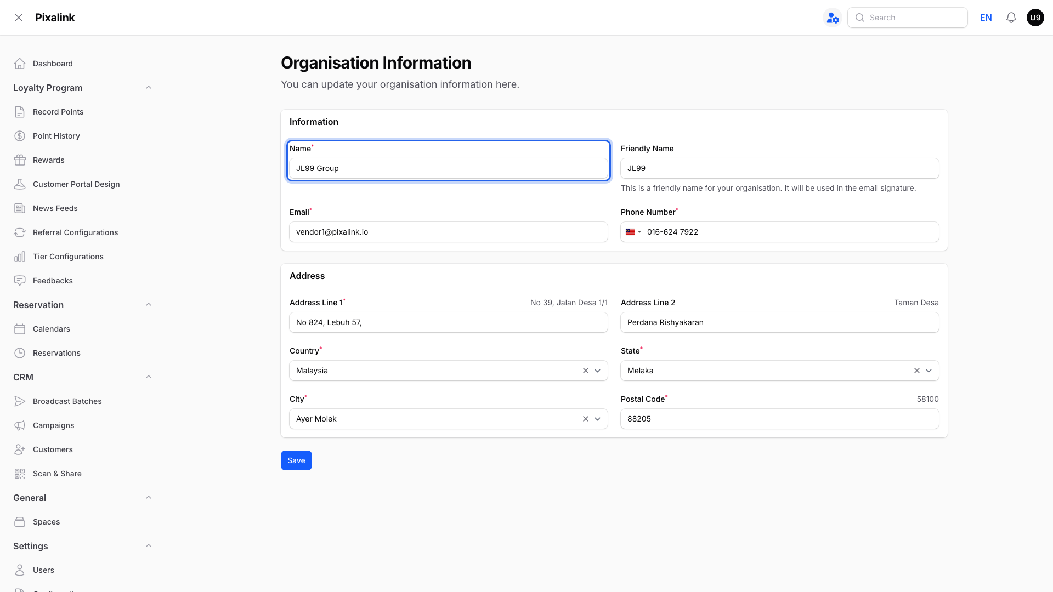Collapse the CRM section

click(149, 377)
